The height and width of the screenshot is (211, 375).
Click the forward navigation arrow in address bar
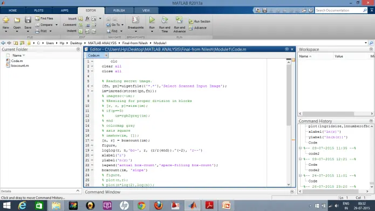[x=9, y=43]
